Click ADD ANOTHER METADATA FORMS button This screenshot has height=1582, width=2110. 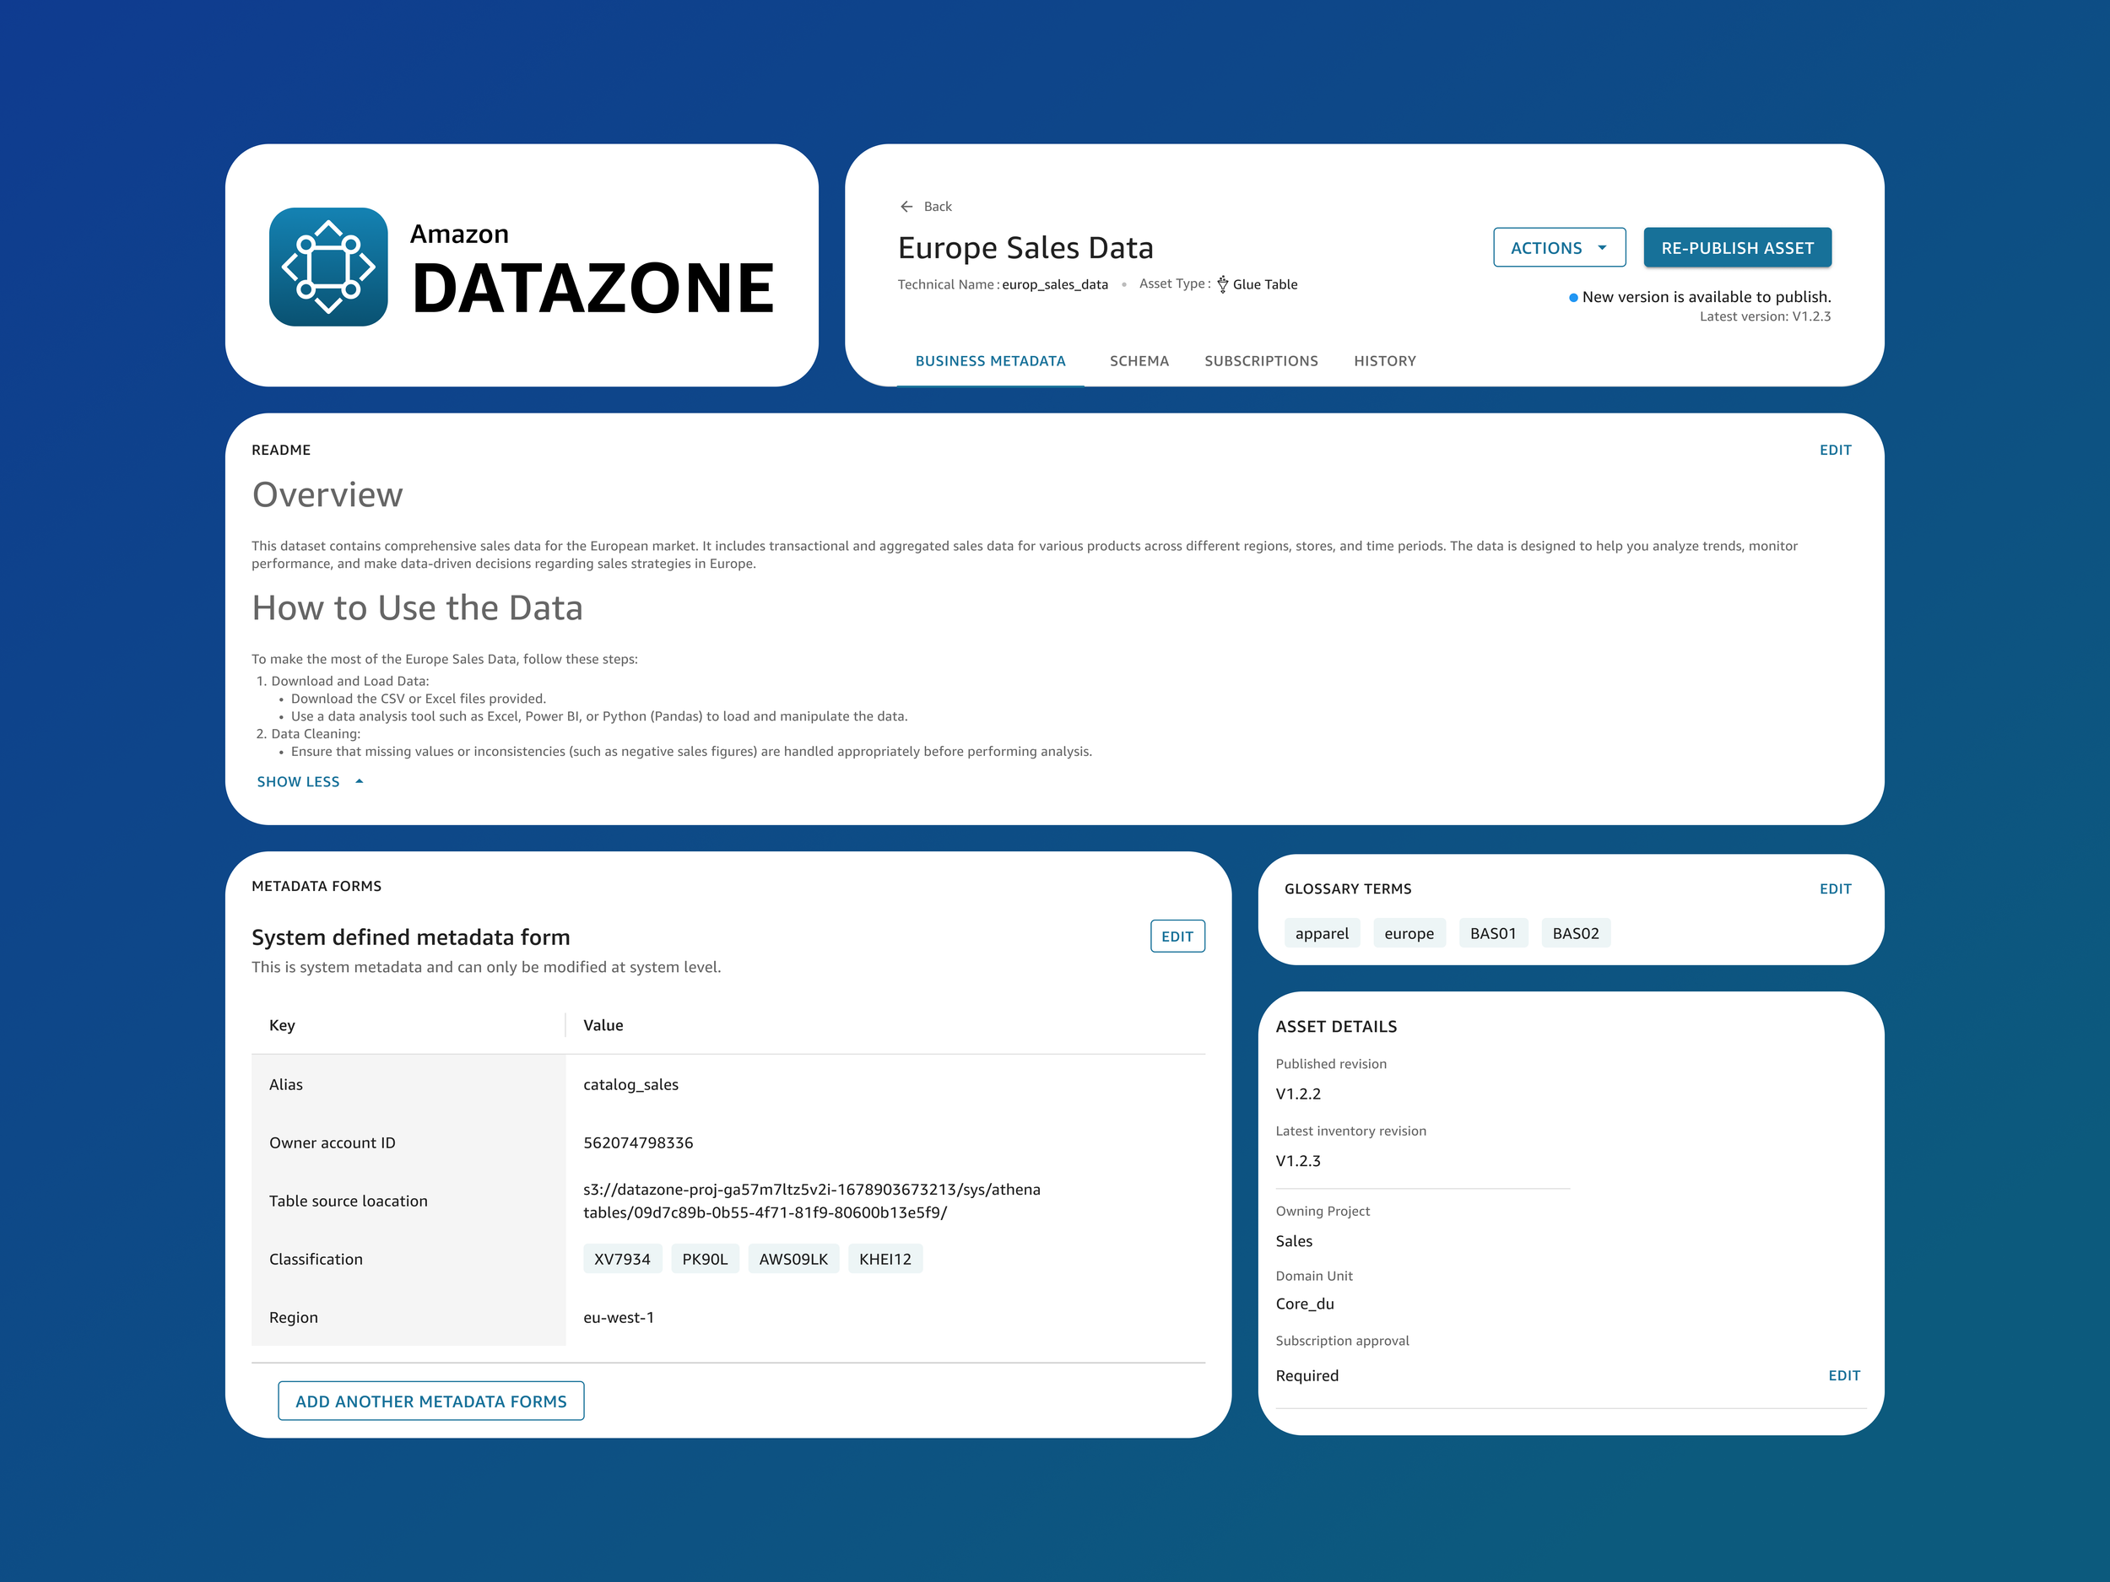point(431,1401)
